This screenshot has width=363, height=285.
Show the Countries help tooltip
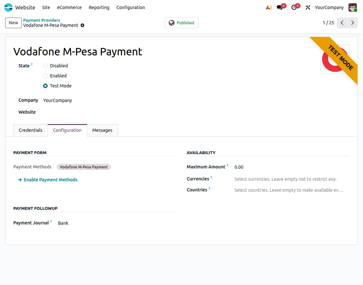click(x=209, y=188)
